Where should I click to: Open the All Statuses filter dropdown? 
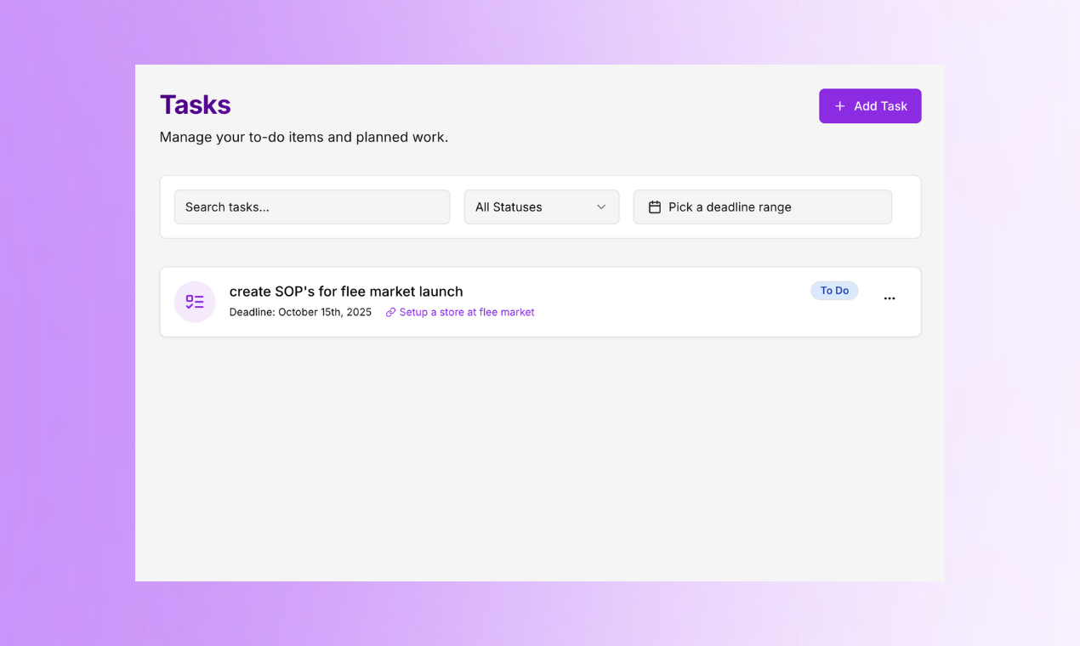pos(541,207)
